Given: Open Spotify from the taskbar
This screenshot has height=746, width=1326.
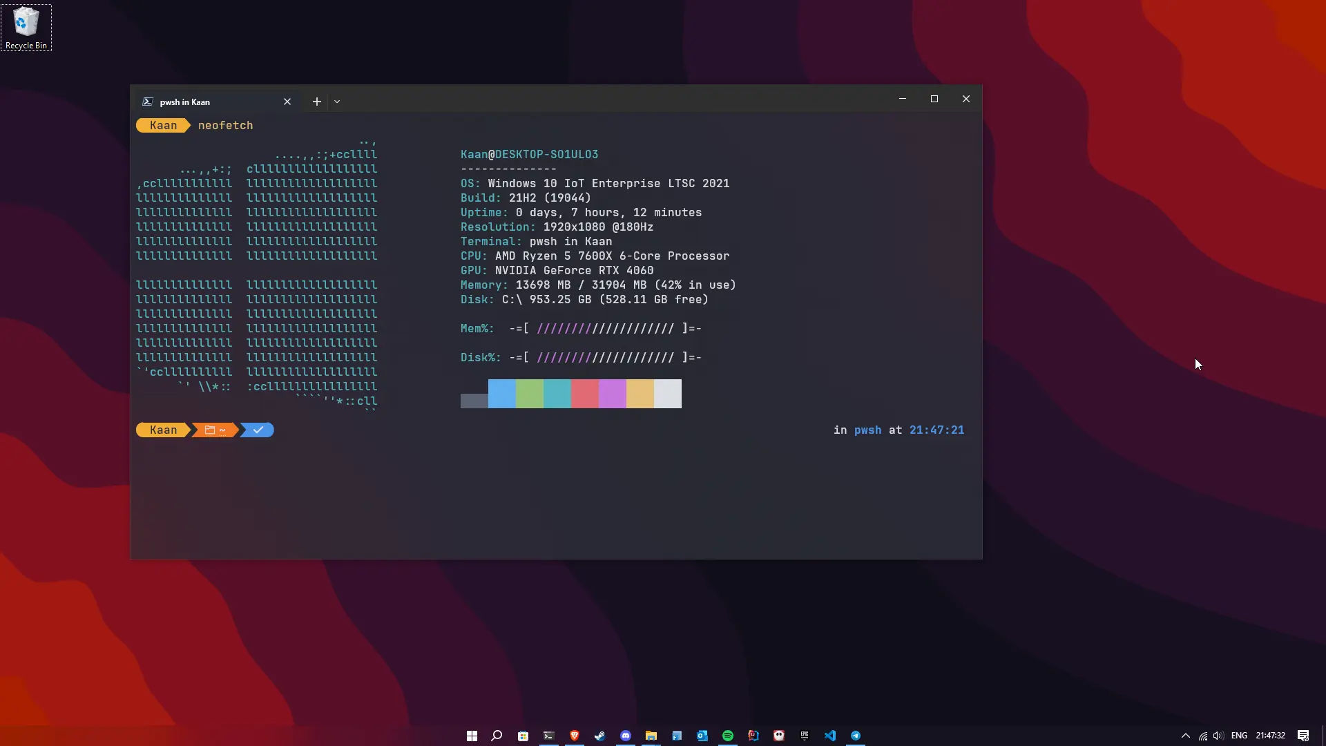Looking at the screenshot, I should coord(728,736).
